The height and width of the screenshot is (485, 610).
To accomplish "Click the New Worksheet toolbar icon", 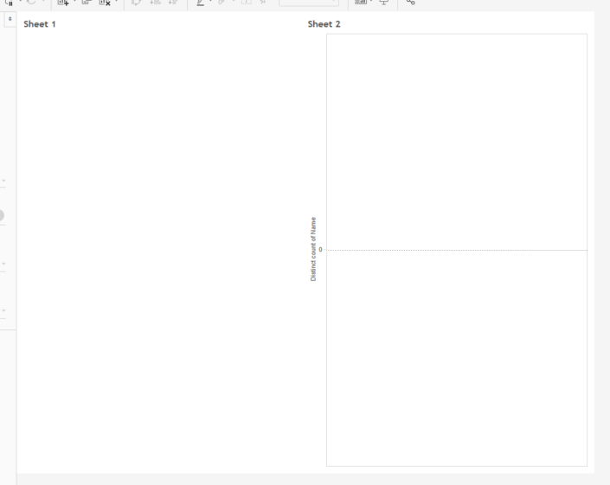I will (x=63, y=2).
